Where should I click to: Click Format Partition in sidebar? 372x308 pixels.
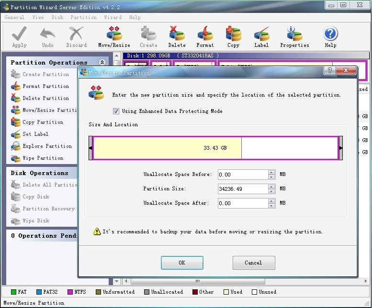click(x=40, y=86)
